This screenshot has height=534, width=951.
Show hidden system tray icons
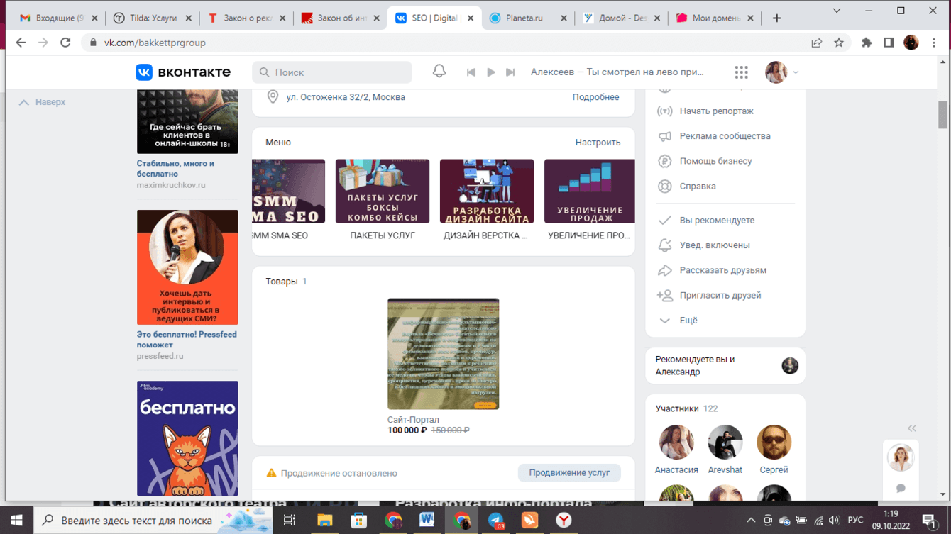[x=751, y=521]
